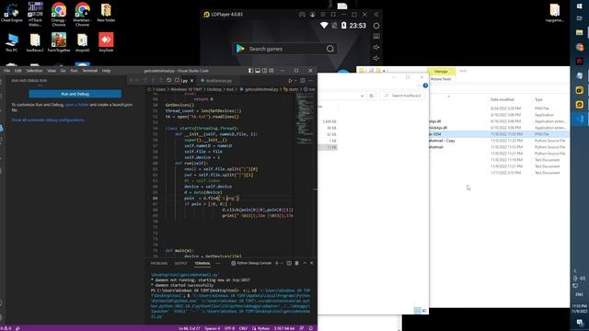589x331 pixels.
Task: Click VS Code editor minimap
Action: [x=305, y=119]
